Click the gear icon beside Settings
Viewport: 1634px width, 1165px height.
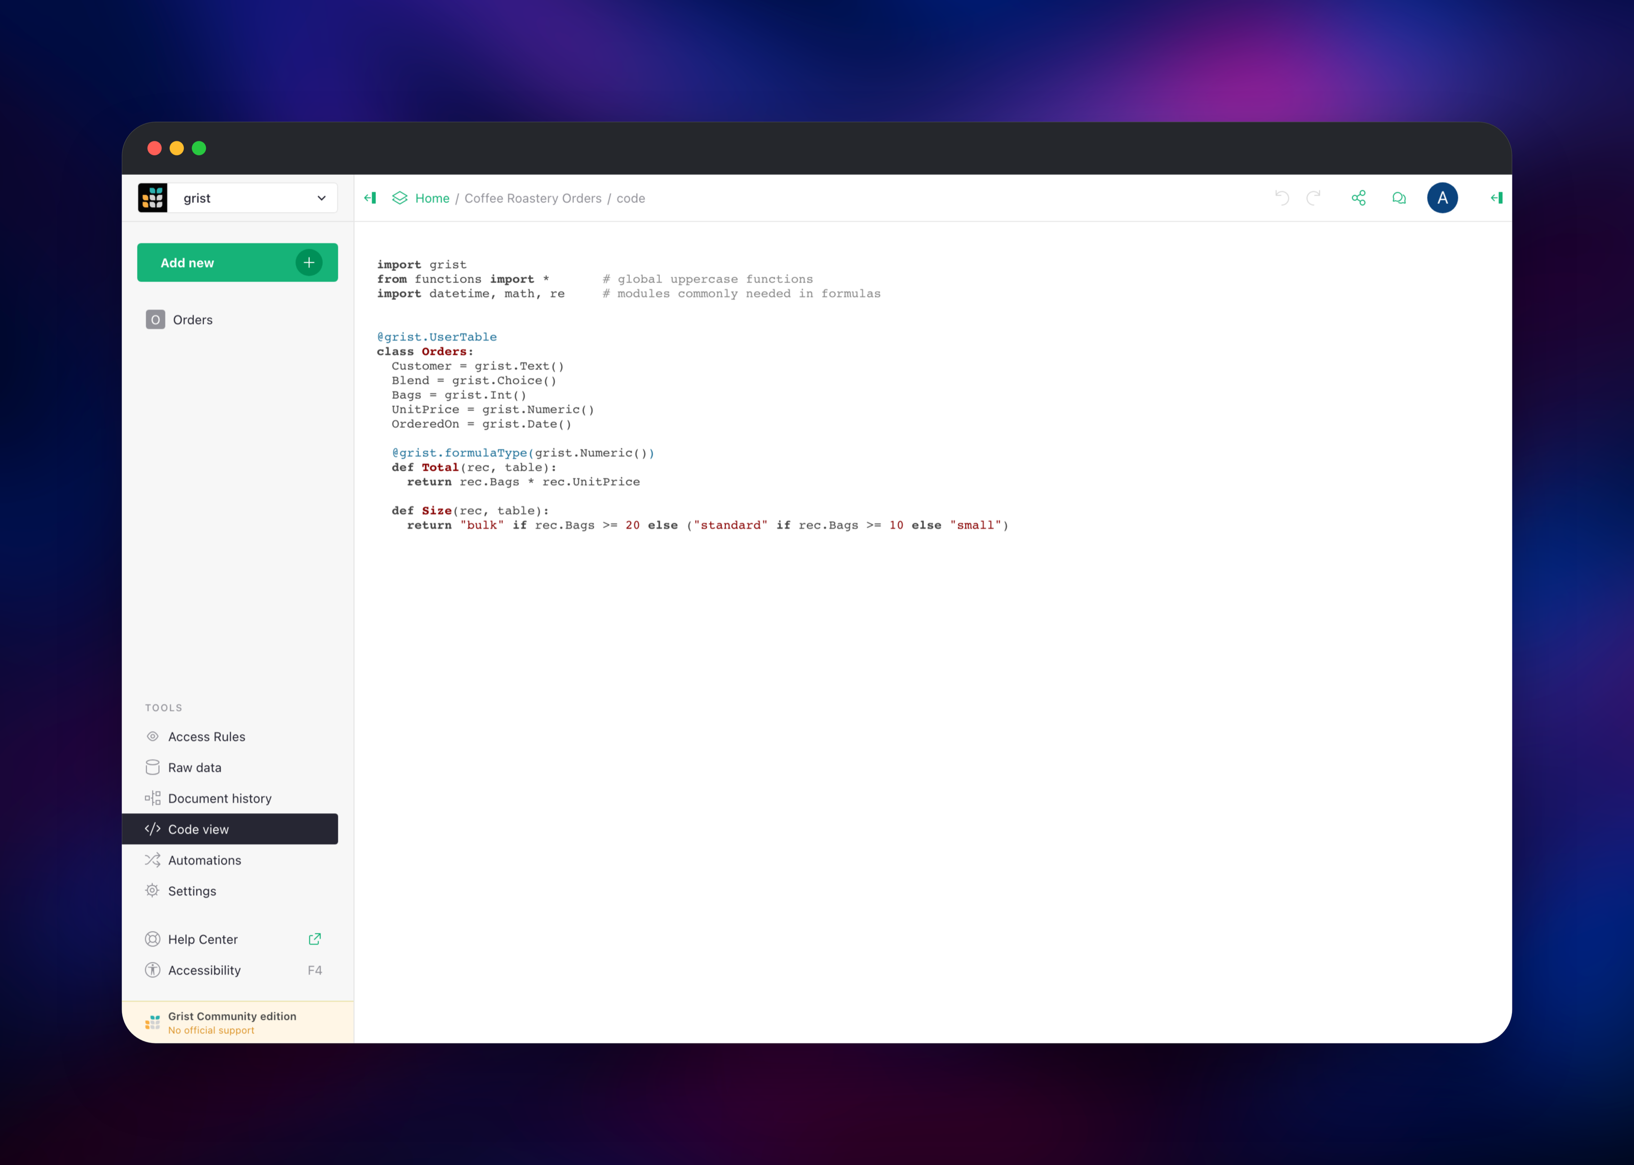coord(152,891)
